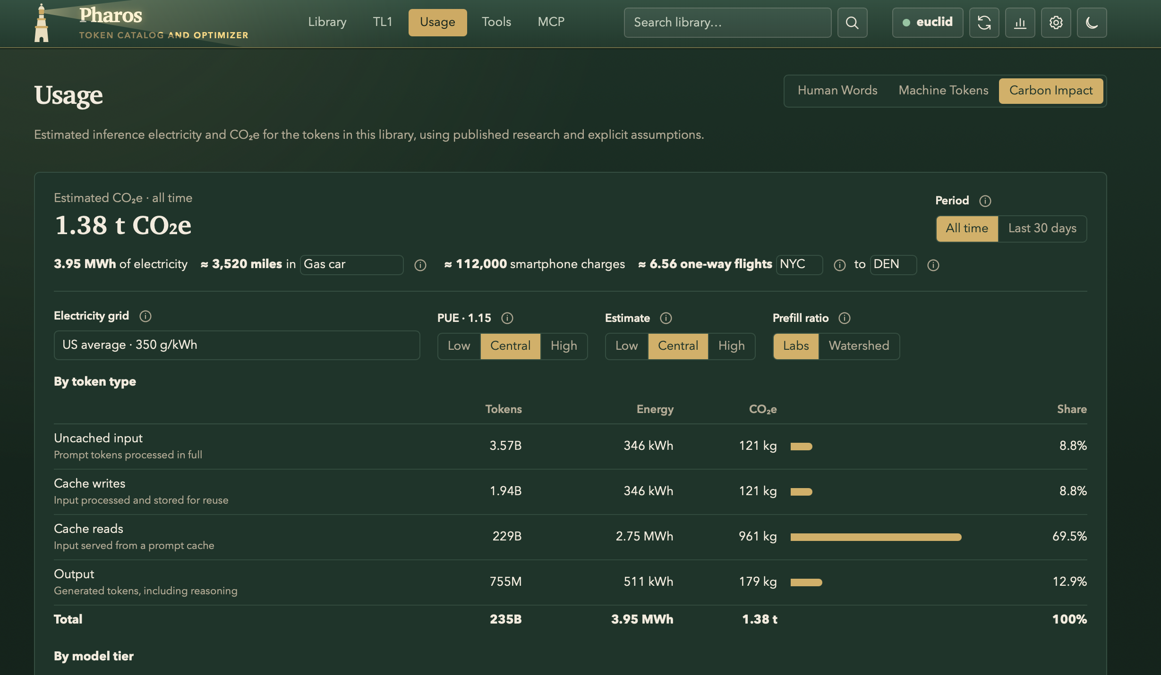Select Low for Estimate
The width and height of the screenshot is (1161, 675).
point(626,346)
